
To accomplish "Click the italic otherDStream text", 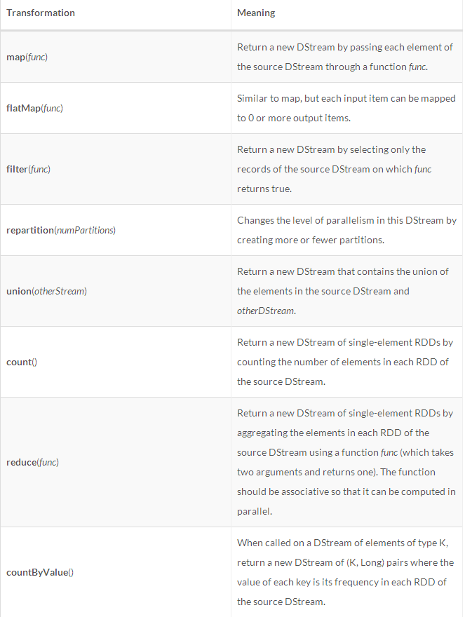I will point(266,311).
